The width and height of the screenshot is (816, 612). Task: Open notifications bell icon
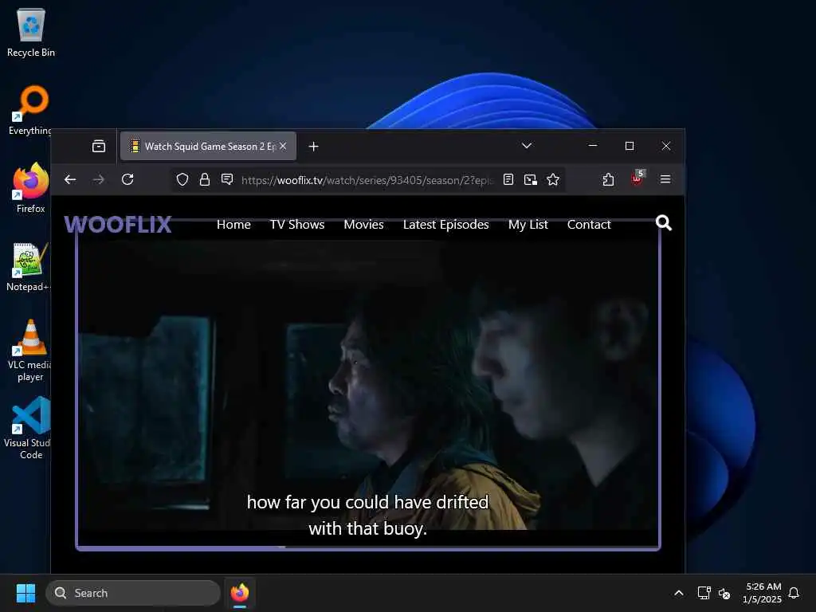click(794, 593)
